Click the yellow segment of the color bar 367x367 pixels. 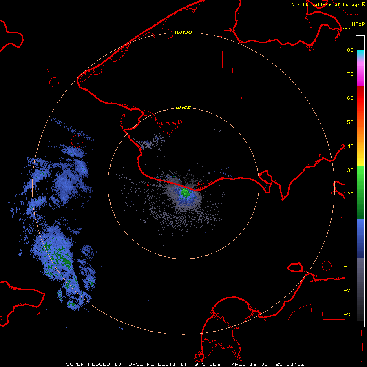click(360, 161)
